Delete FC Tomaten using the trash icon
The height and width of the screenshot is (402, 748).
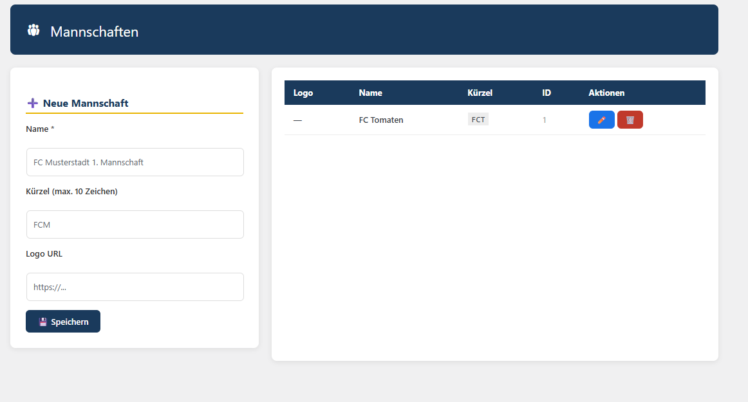coord(630,120)
